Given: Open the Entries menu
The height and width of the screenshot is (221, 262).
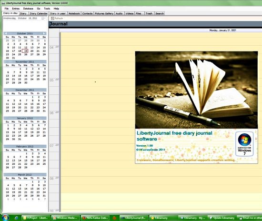Looking at the screenshot, I should [x=16, y=9].
